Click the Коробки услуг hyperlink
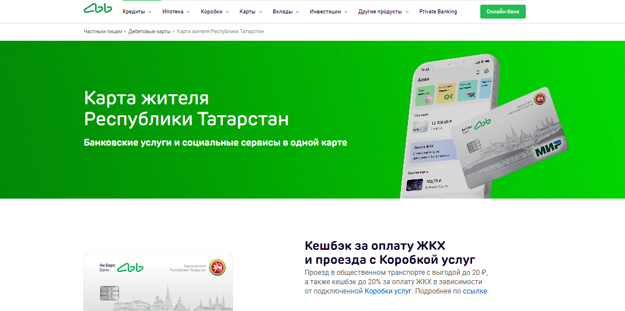Screen dimensions: 625x311 pos(388,291)
